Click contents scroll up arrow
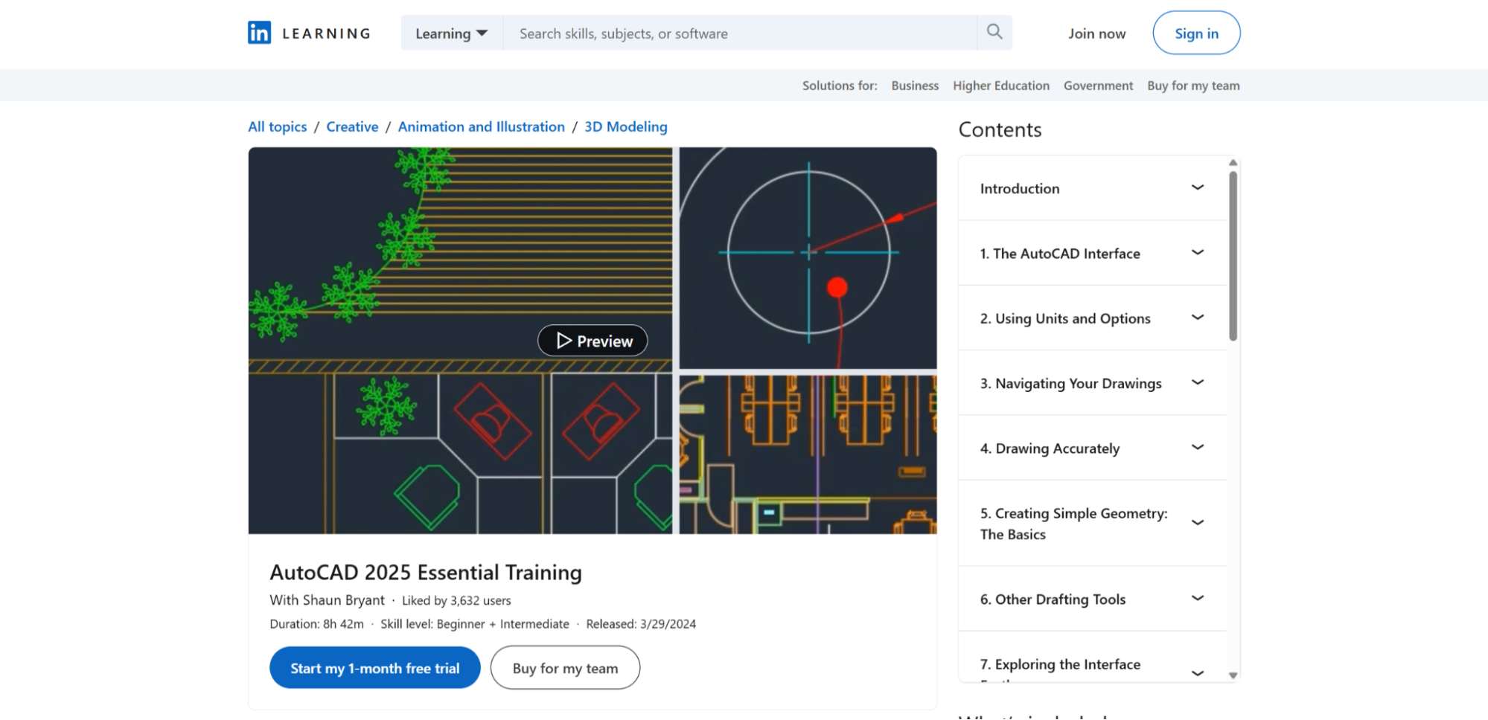The image size is (1488, 720). click(1233, 162)
